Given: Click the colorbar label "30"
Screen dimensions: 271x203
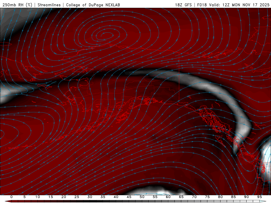Looking at the screenshot, I should (90, 197).
